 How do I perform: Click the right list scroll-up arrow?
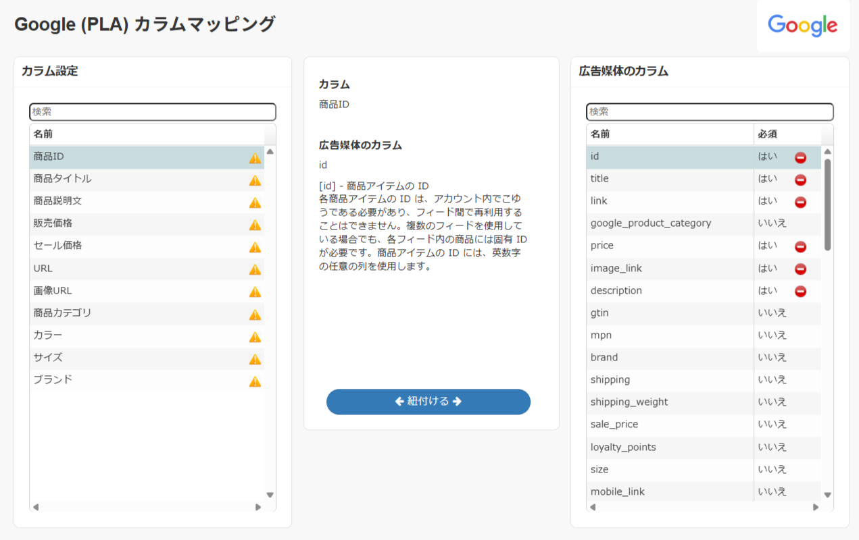coord(827,151)
